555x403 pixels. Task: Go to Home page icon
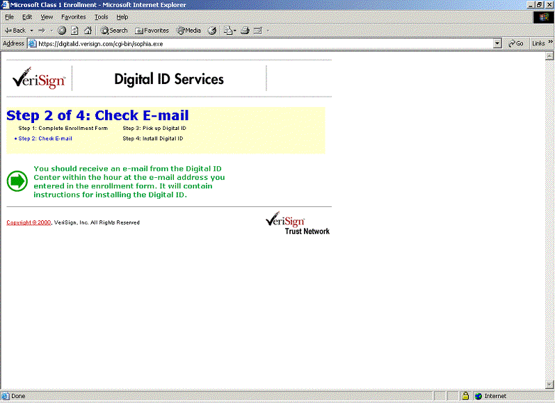point(88,31)
